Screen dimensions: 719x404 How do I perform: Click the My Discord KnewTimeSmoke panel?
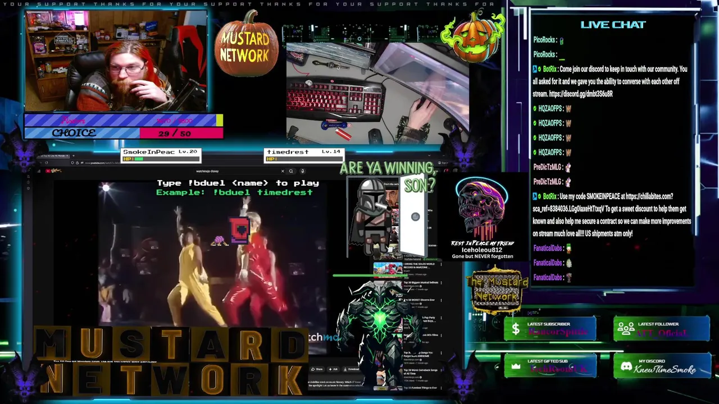(661, 366)
